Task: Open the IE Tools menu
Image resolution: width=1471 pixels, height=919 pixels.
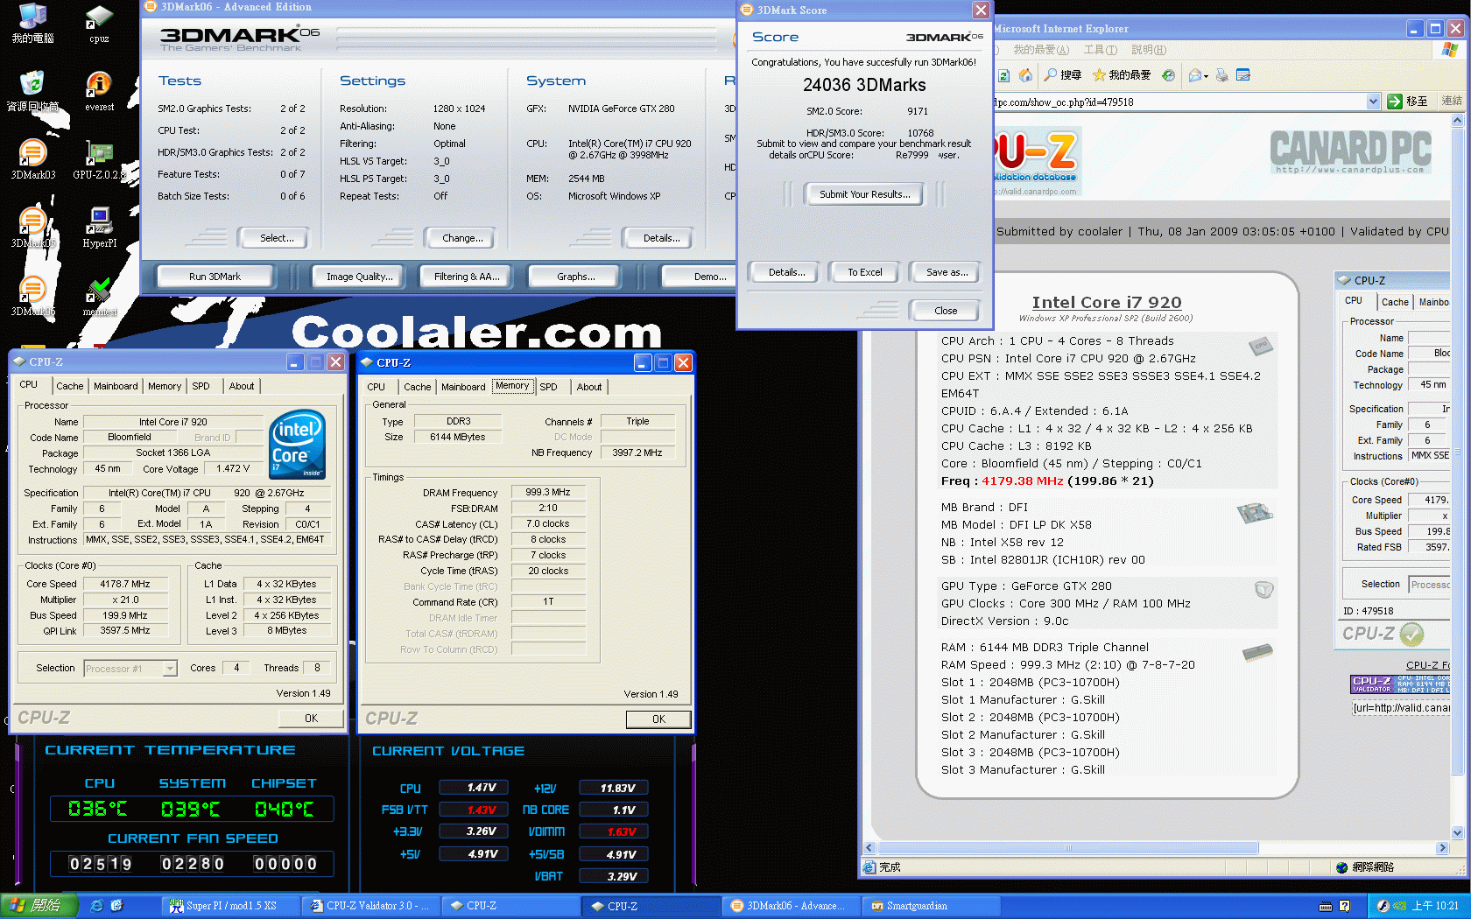Action: 1100,50
